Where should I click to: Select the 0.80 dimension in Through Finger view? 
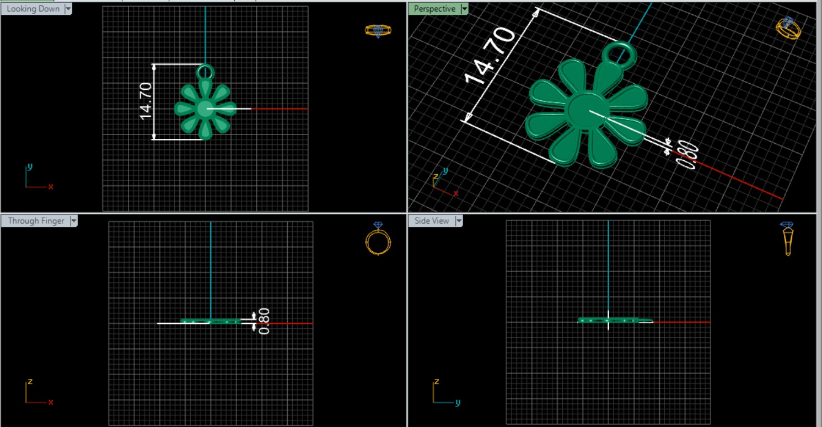(x=264, y=321)
